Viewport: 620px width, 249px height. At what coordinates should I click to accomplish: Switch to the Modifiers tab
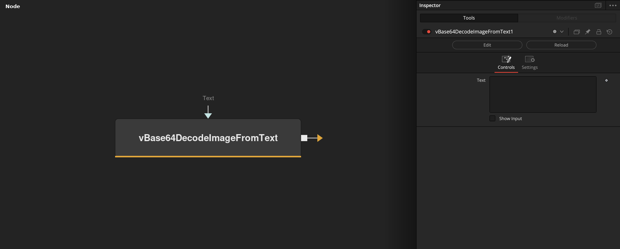pos(567,18)
